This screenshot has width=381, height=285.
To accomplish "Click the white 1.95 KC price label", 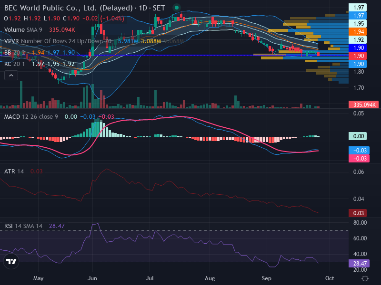I will coord(359,23).
